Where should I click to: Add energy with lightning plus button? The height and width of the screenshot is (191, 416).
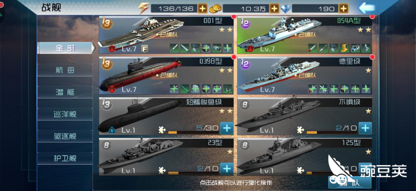(x=202, y=9)
